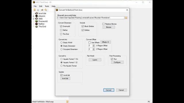This screenshot has height=103, width=184.
Task: Open the Offsets UI button
Action: 106,42
